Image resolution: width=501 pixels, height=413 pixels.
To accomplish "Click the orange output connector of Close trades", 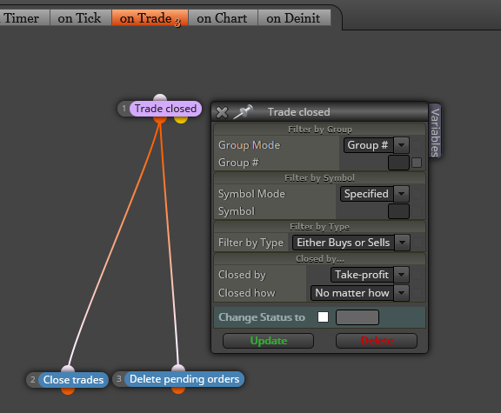I will pyautogui.click(x=68, y=390).
